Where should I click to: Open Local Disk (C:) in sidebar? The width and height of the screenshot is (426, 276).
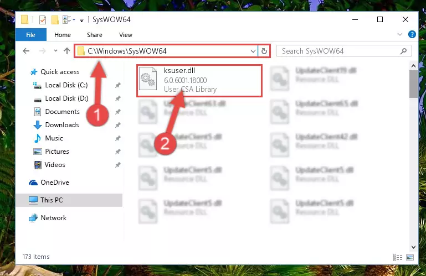60,85
